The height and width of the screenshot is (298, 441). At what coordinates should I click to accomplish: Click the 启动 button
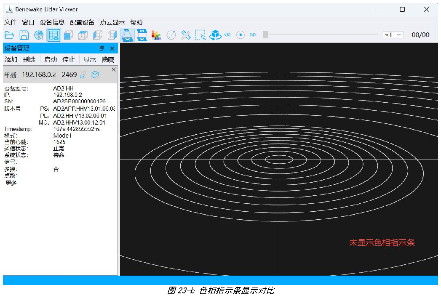click(x=51, y=60)
